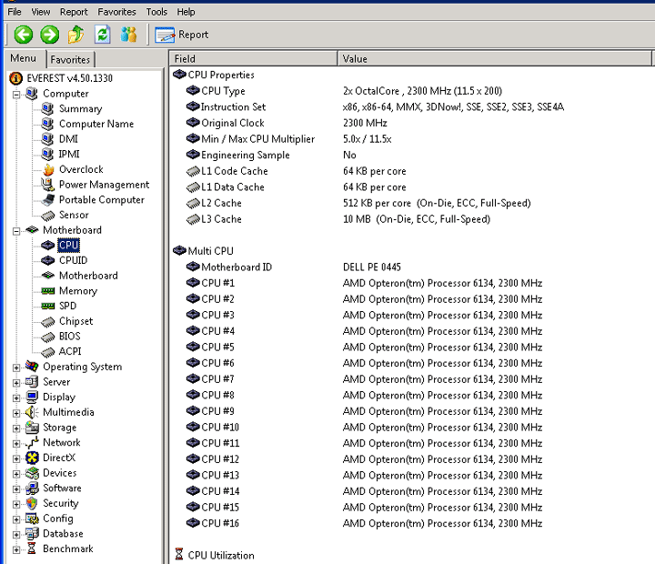Click the two-people users toolbar icon

point(128,35)
